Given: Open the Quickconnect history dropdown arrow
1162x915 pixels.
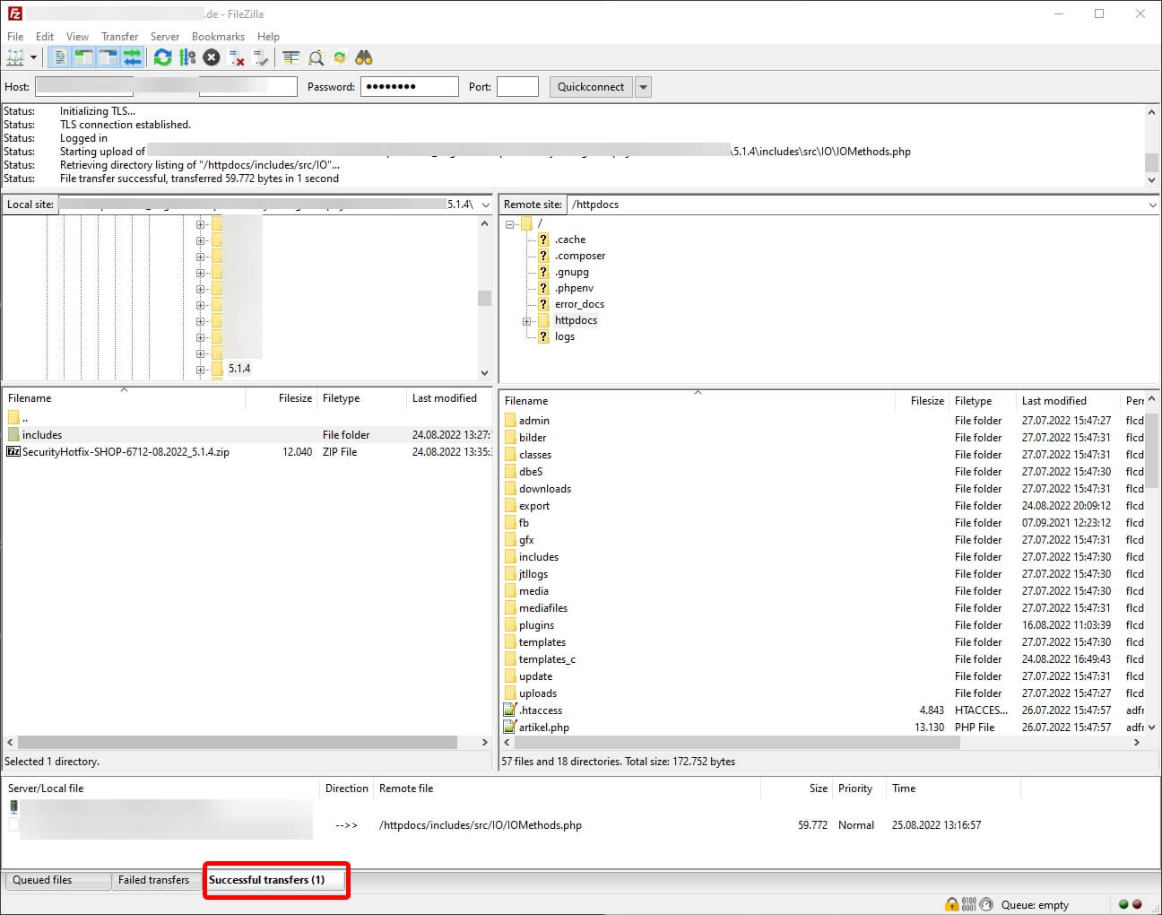Looking at the screenshot, I should click(x=643, y=87).
